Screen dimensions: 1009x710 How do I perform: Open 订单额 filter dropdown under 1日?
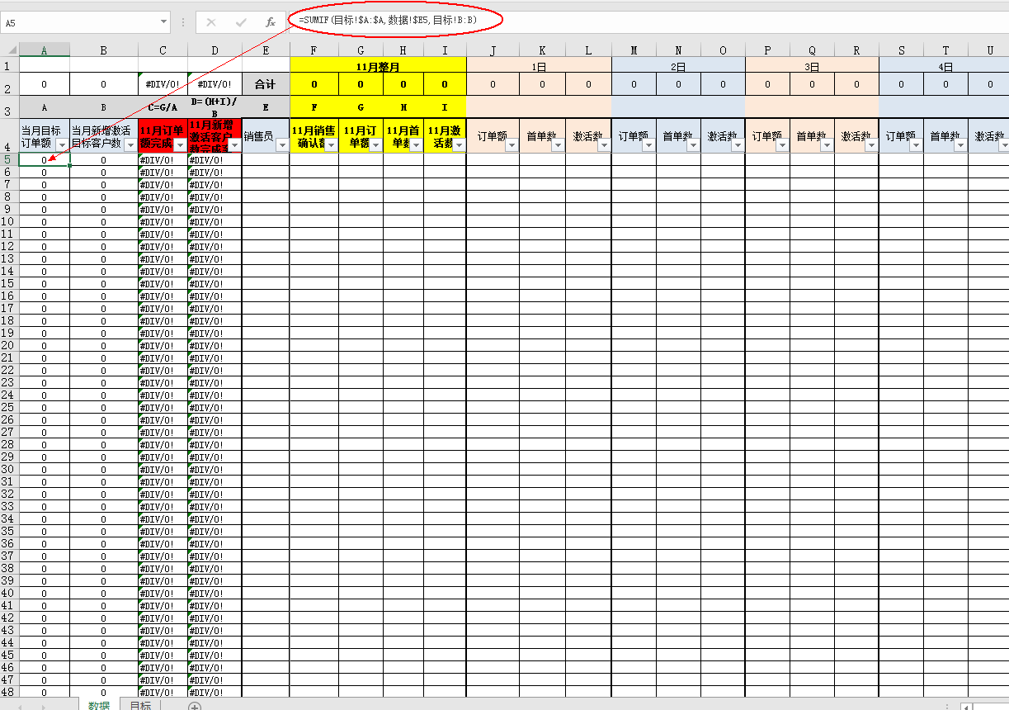pyautogui.click(x=512, y=144)
